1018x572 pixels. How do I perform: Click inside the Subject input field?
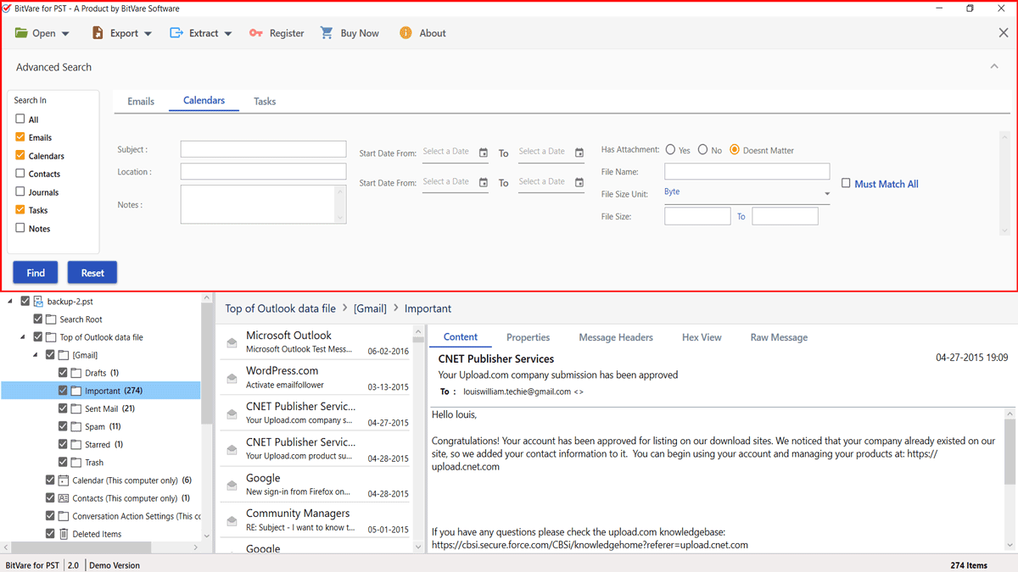(x=263, y=148)
